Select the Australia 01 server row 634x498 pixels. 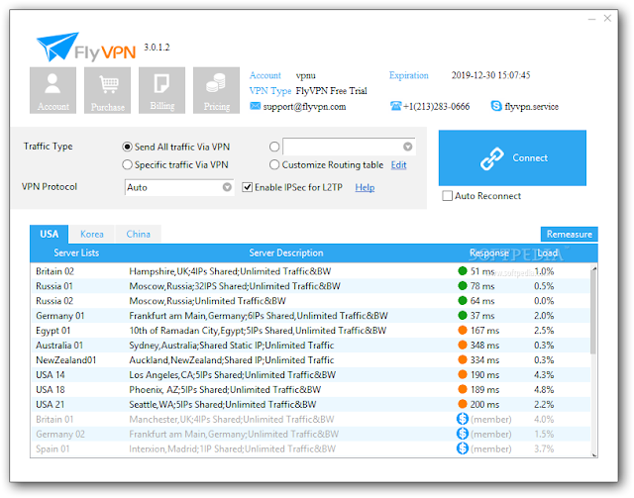[x=310, y=346]
